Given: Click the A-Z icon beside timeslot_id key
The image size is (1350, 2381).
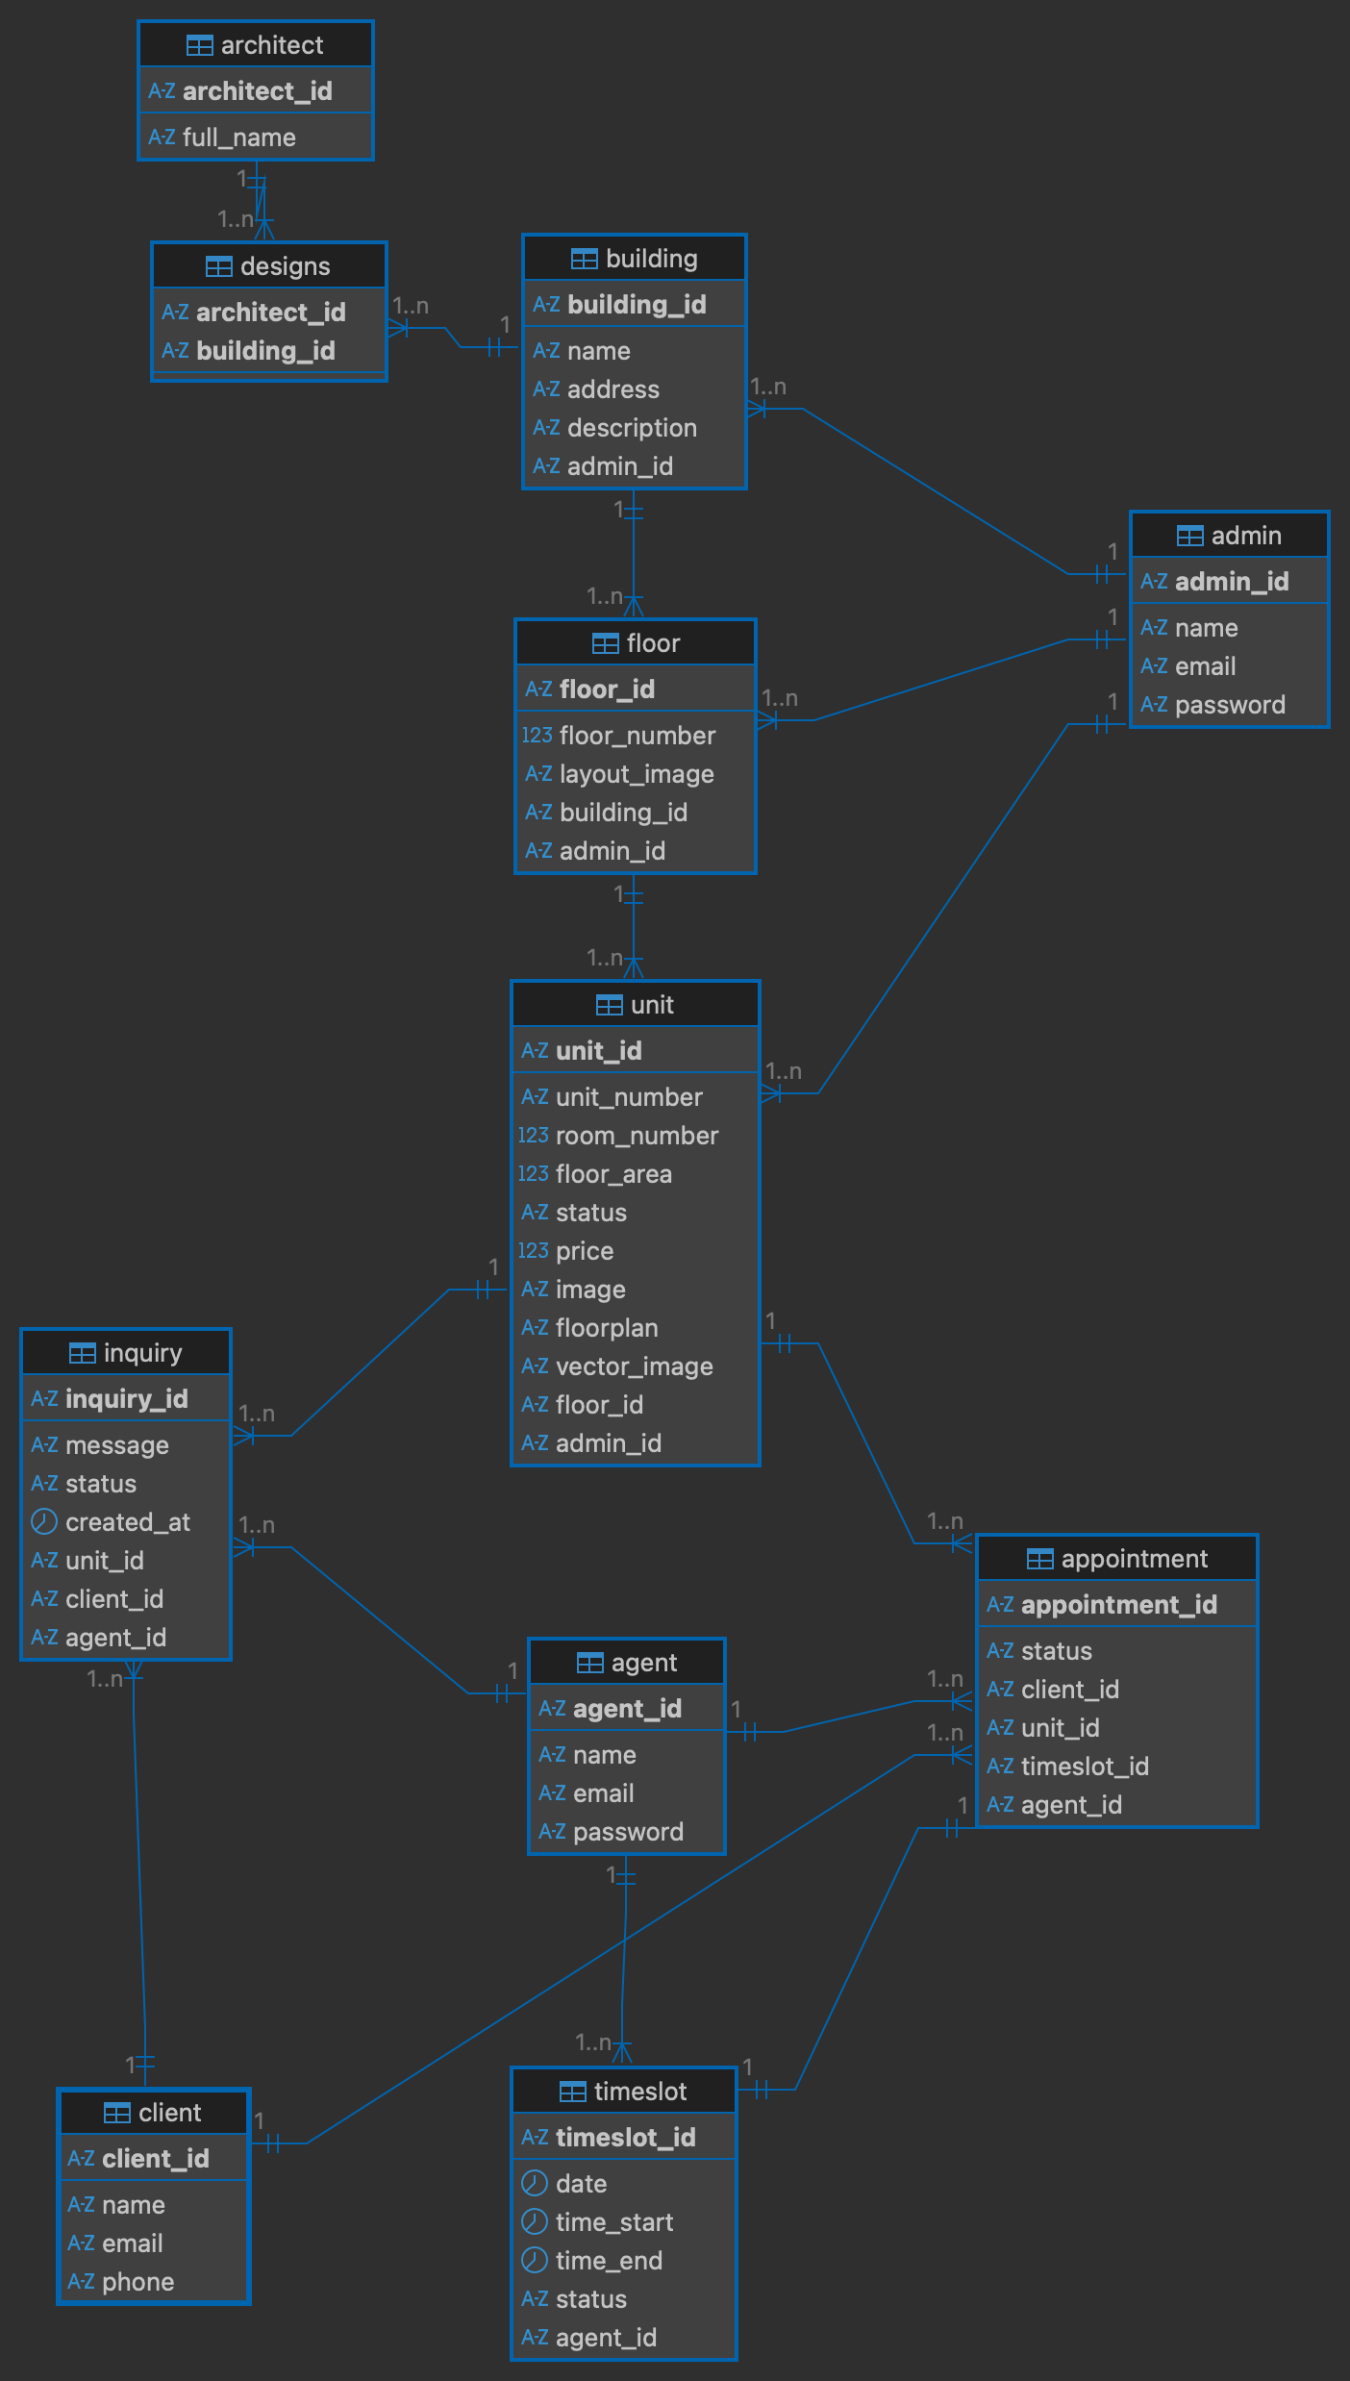Looking at the screenshot, I should (x=535, y=2137).
